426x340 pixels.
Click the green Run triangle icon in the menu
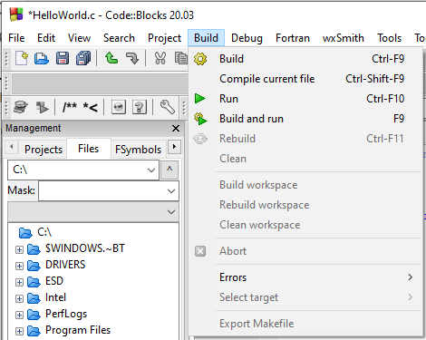200,99
